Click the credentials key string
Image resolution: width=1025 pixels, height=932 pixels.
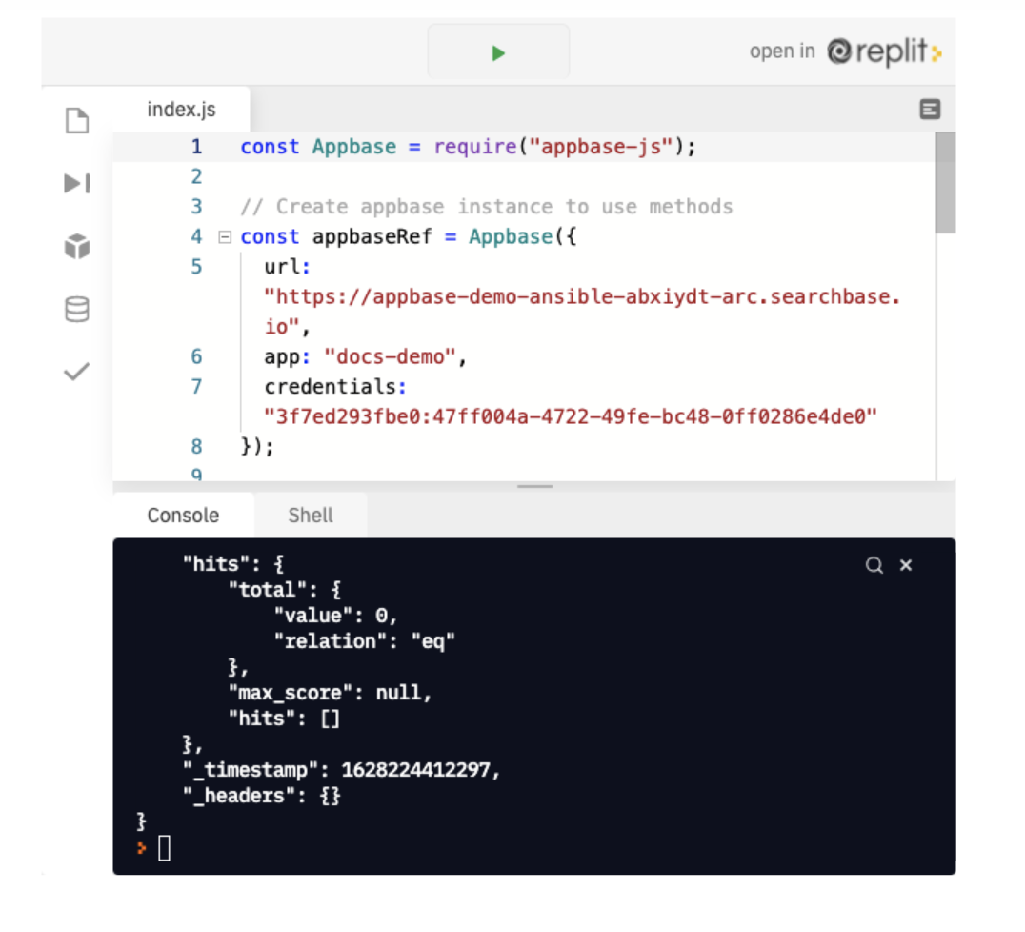tap(570, 416)
